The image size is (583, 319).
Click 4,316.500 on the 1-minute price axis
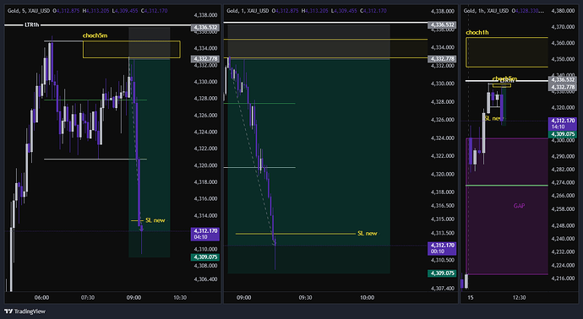click(x=443, y=205)
